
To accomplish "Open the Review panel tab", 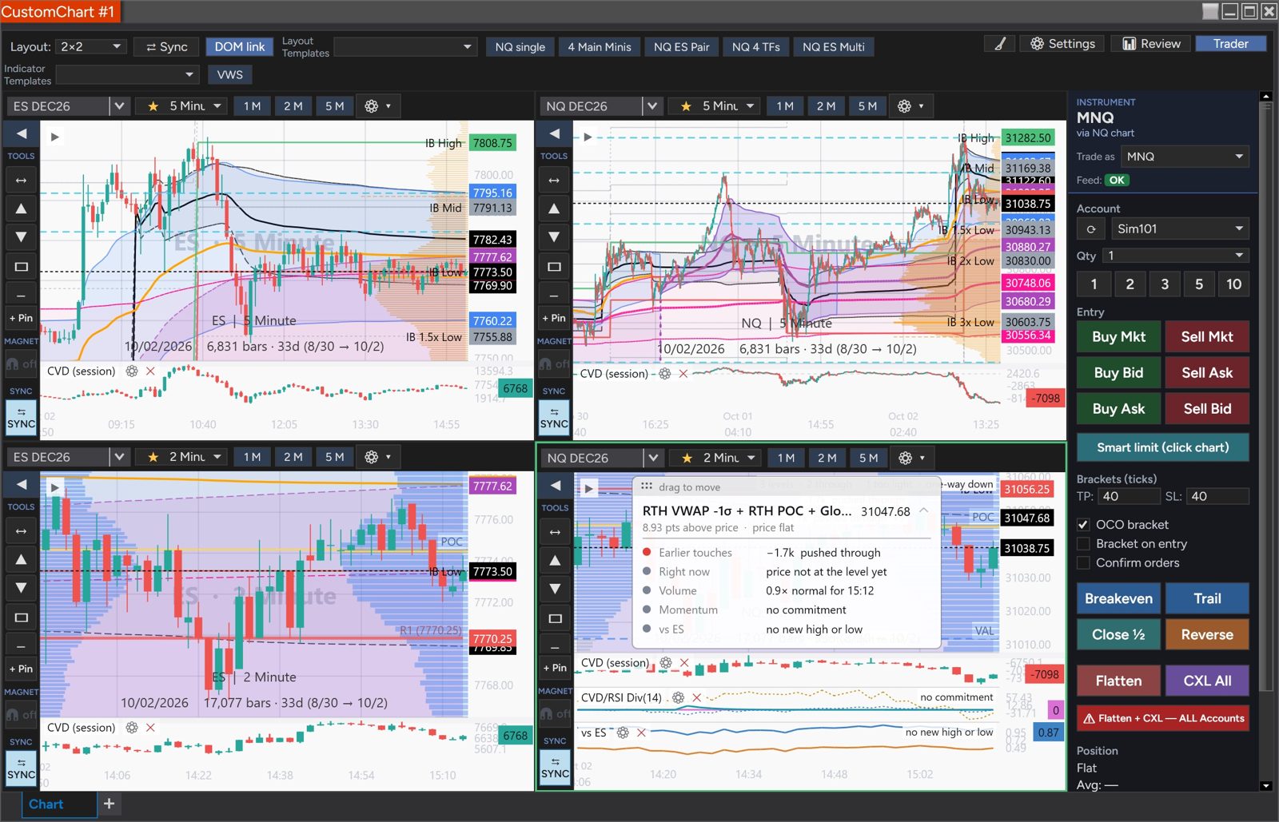I will 1151,44.
